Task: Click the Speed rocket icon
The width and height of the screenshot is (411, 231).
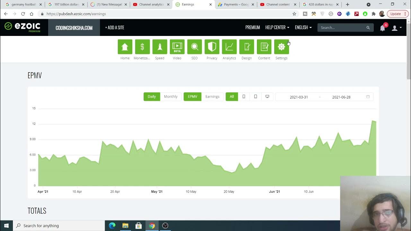Action: tap(160, 47)
